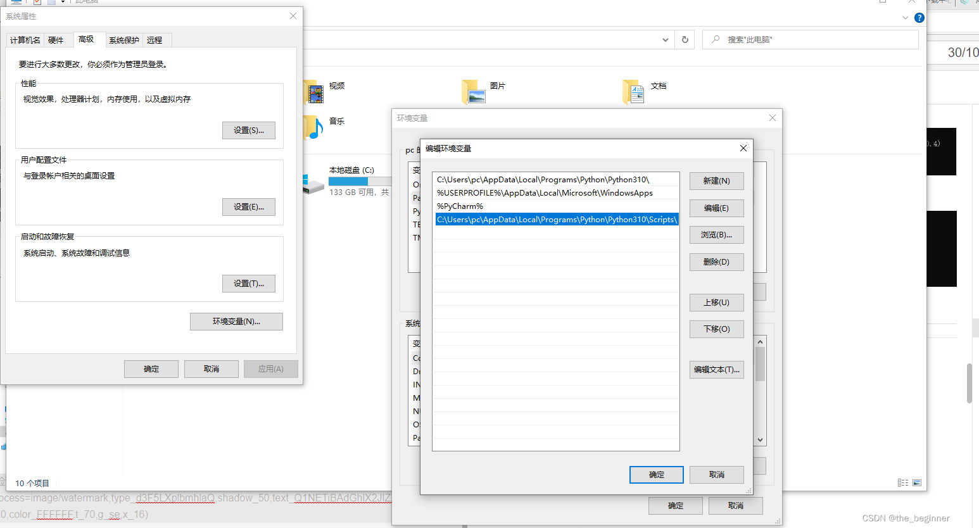Click 设置(T)... under 启动和故障恢复

(249, 284)
